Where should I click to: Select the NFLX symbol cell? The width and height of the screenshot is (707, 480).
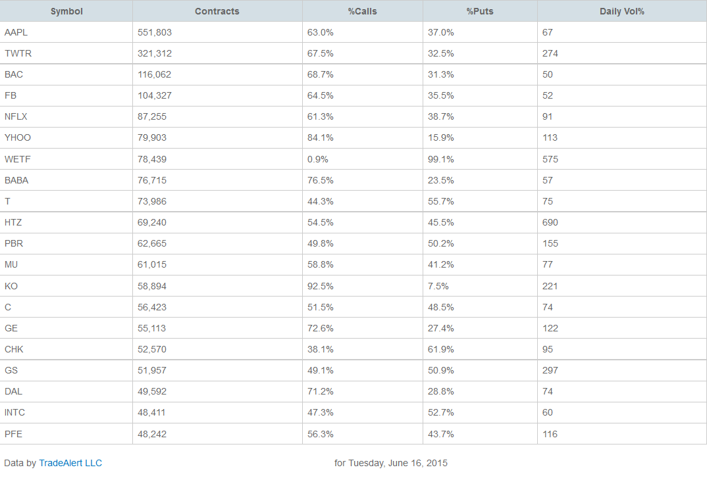click(16, 116)
